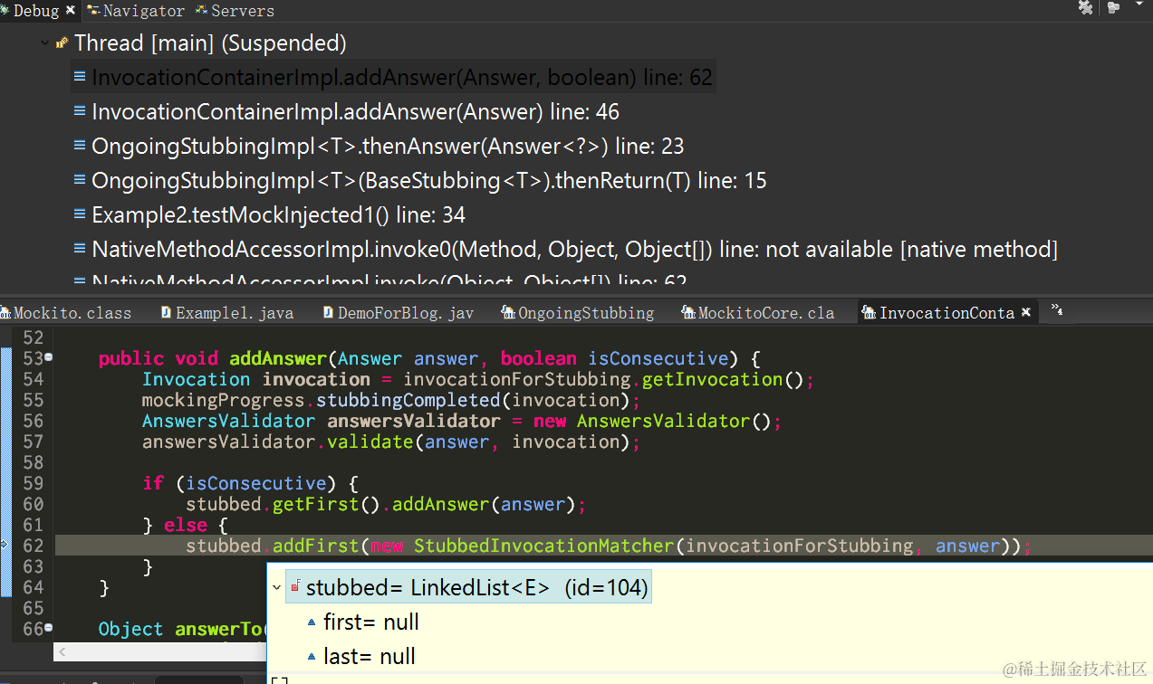Click isConsecutive in the if condition
The width and height of the screenshot is (1153, 684).
(x=255, y=483)
